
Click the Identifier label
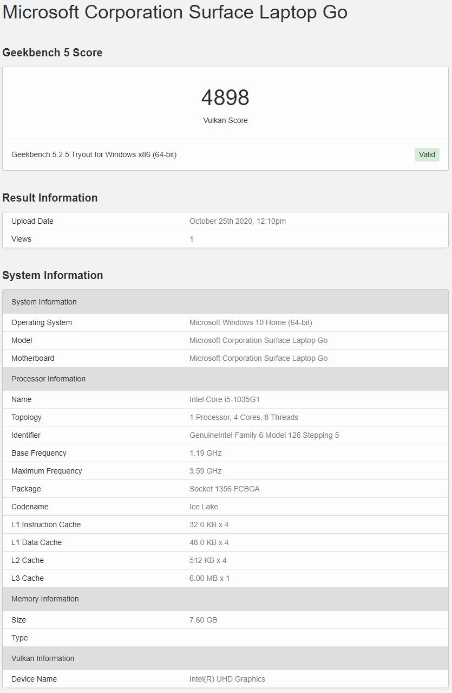(26, 435)
